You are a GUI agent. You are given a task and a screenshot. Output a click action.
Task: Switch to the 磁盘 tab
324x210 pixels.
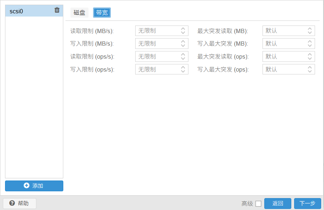pos(79,13)
